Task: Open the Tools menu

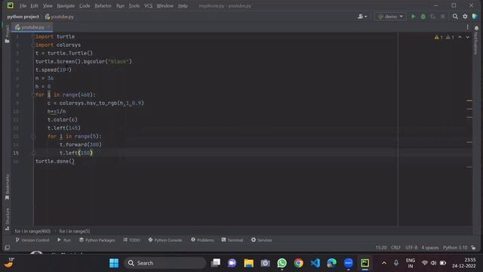Action: (134, 5)
